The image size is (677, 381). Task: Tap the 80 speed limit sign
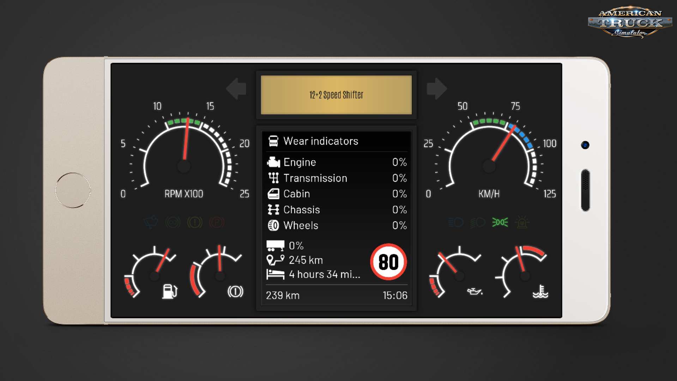[x=388, y=262]
